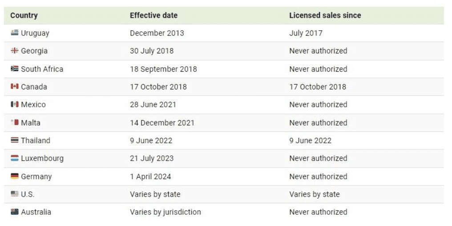Select the July 2017 licensed sales cell

[306, 33]
